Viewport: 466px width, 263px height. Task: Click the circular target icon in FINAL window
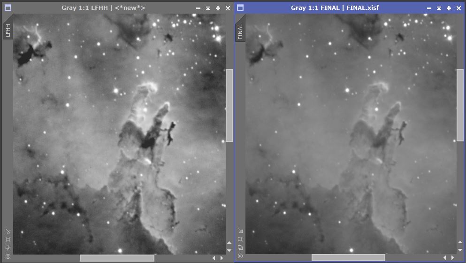(240, 256)
